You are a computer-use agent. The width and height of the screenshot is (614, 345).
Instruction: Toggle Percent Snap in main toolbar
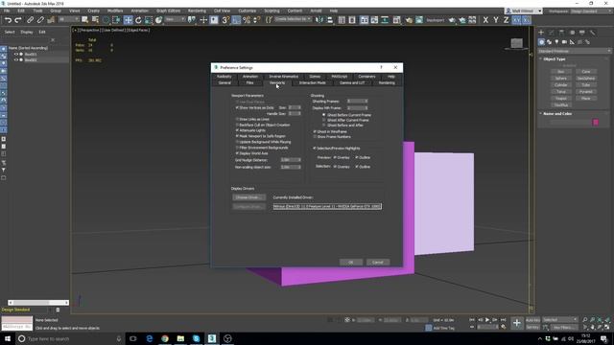[x=247, y=20]
